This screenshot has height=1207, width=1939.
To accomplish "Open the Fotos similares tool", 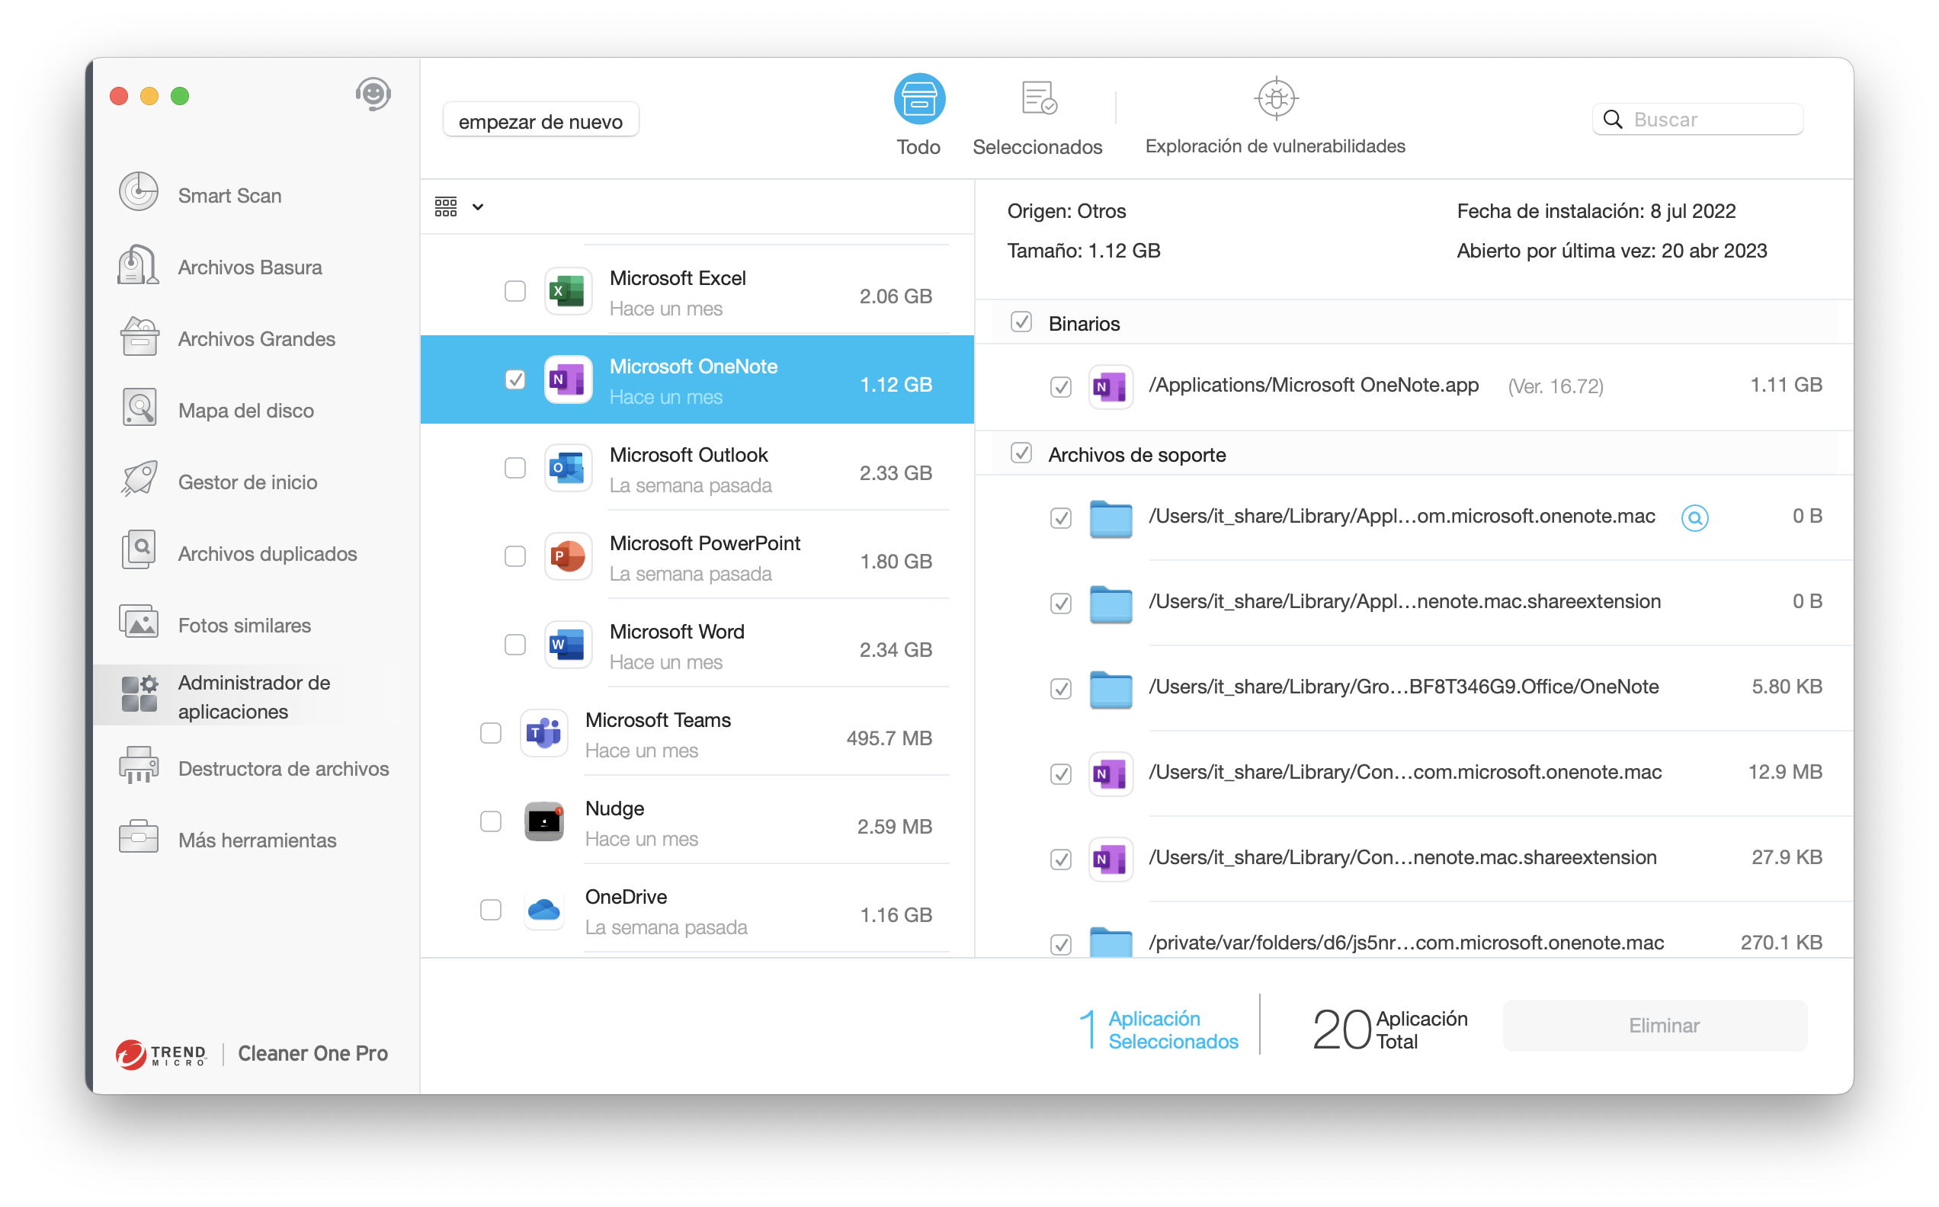I will click(243, 625).
